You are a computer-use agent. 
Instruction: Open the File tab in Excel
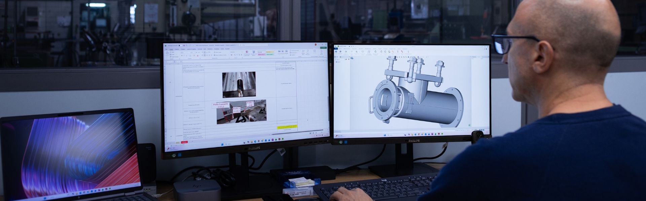(x=166, y=49)
